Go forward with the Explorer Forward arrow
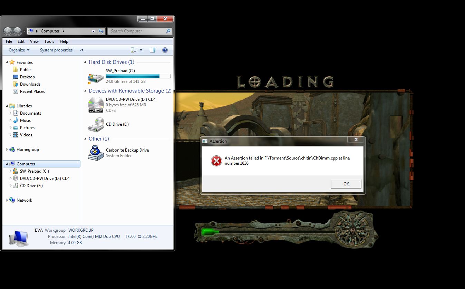The height and width of the screenshot is (289, 465). [x=17, y=31]
